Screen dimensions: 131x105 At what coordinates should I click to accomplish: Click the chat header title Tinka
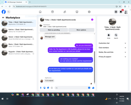coord(60,20)
